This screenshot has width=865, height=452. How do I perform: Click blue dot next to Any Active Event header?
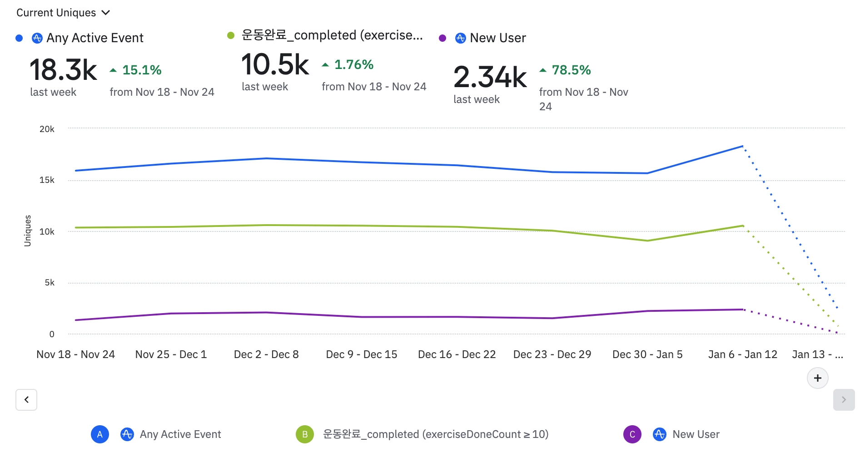pyautogui.click(x=19, y=38)
